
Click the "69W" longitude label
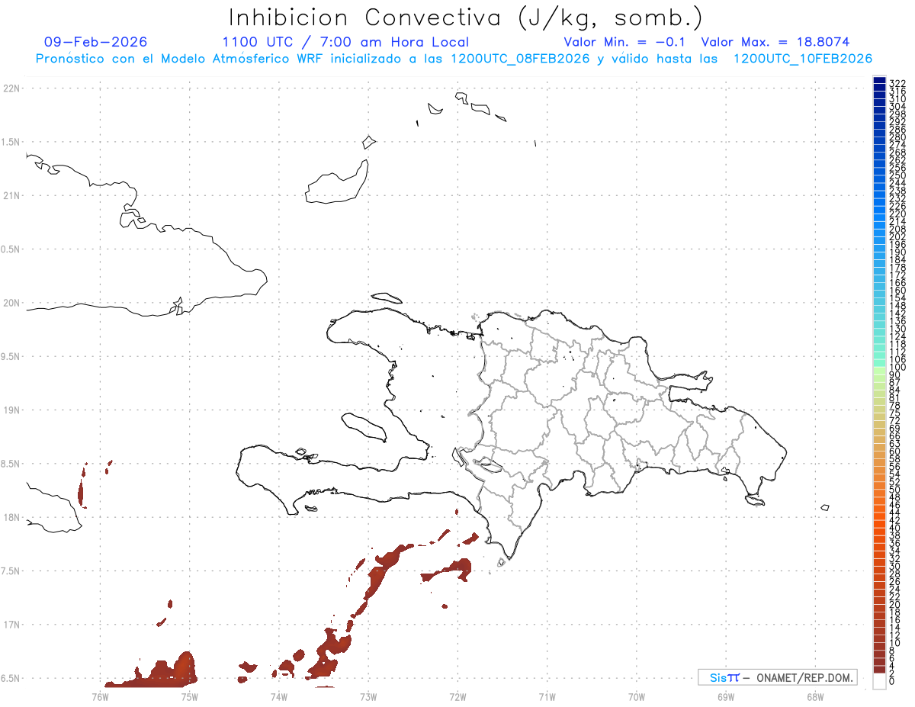point(726,696)
